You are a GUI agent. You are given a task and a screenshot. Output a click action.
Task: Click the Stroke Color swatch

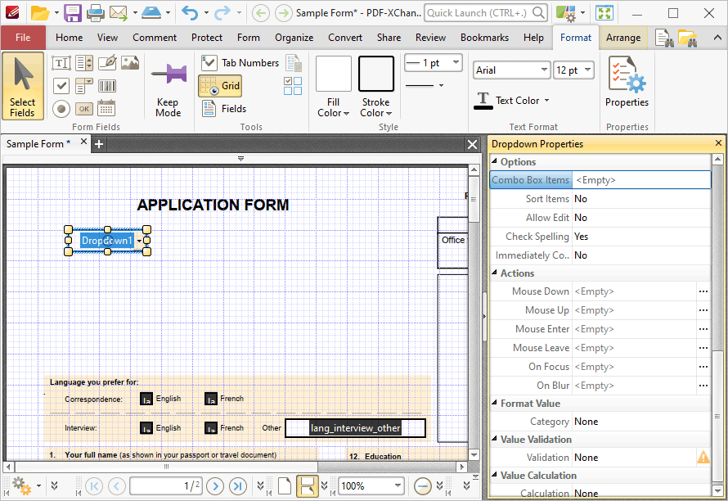(376, 74)
